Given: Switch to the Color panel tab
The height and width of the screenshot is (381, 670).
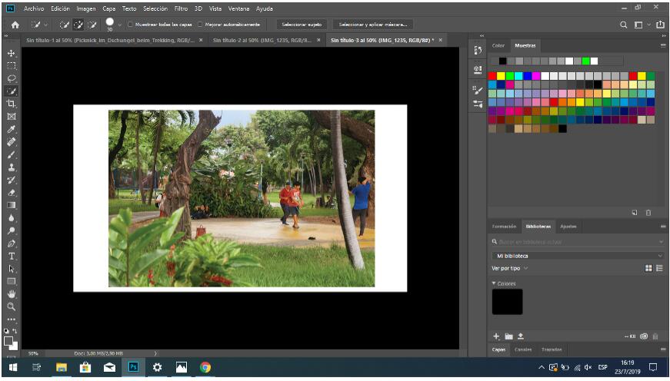Looking at the screenshot, I should (498, 45).
